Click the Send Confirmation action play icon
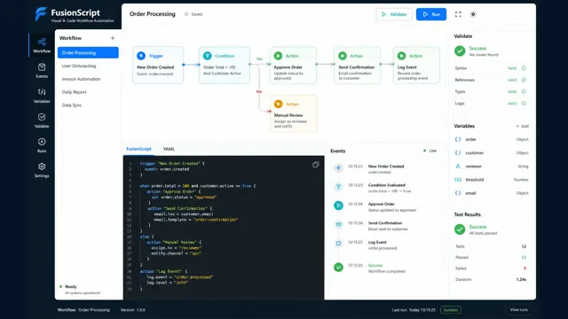The height and width of the screenshot is (319, 568). (x=343, y=56)
